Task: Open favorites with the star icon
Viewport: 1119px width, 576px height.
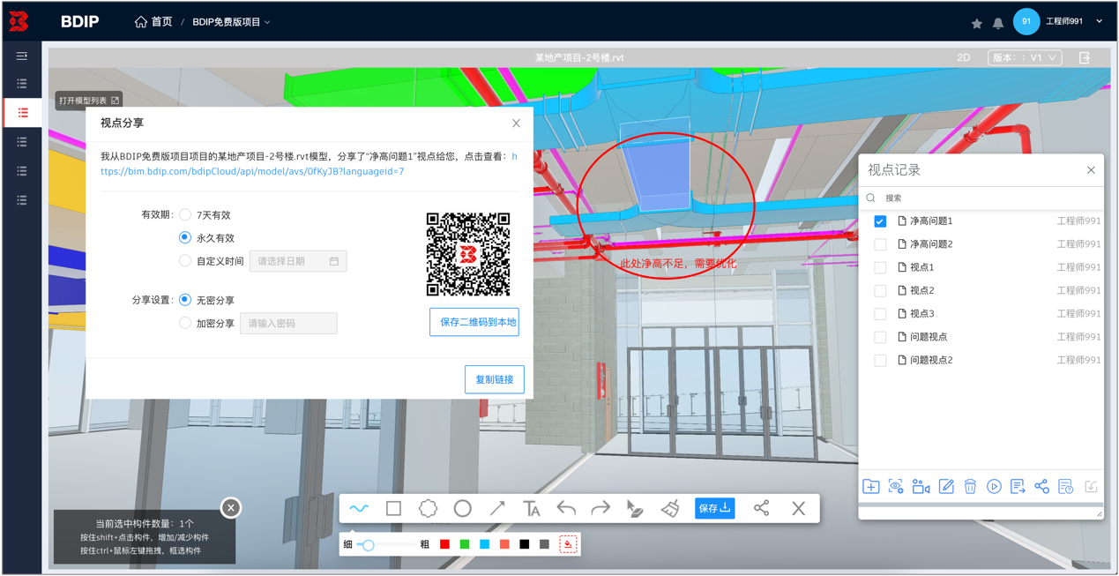Action: 977,23
